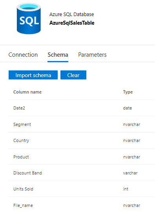Screen dimensions: 155x212
Task: Select the Product column row
Action: click(x=82, y=157)
